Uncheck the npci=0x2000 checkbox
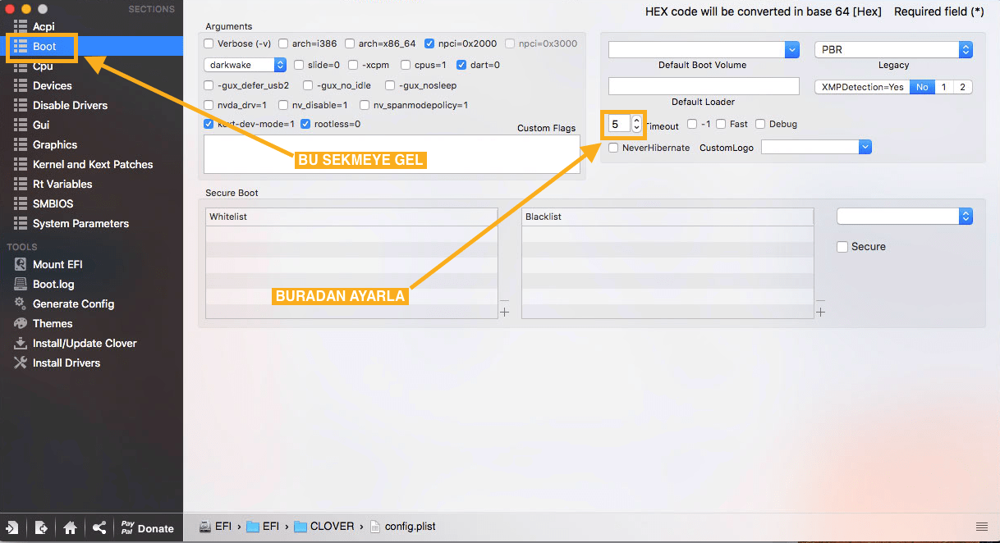The height and width of the screenshot is (543, 1000). [429, 43]
